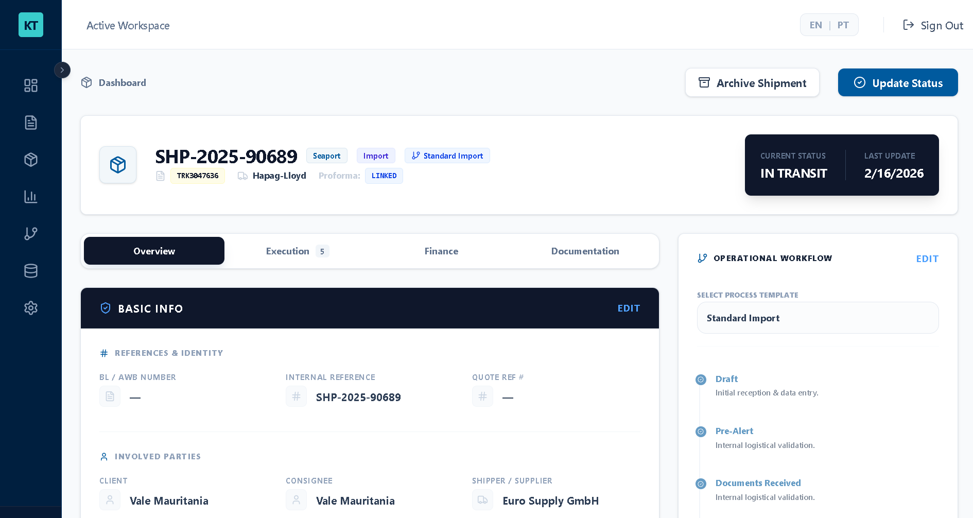Switch to the Finance tab
The image size is (973, 518).
point(441,251)
